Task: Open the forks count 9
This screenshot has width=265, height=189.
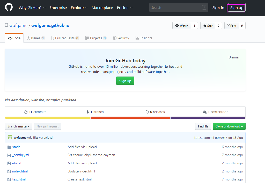Action: [242, 26]
